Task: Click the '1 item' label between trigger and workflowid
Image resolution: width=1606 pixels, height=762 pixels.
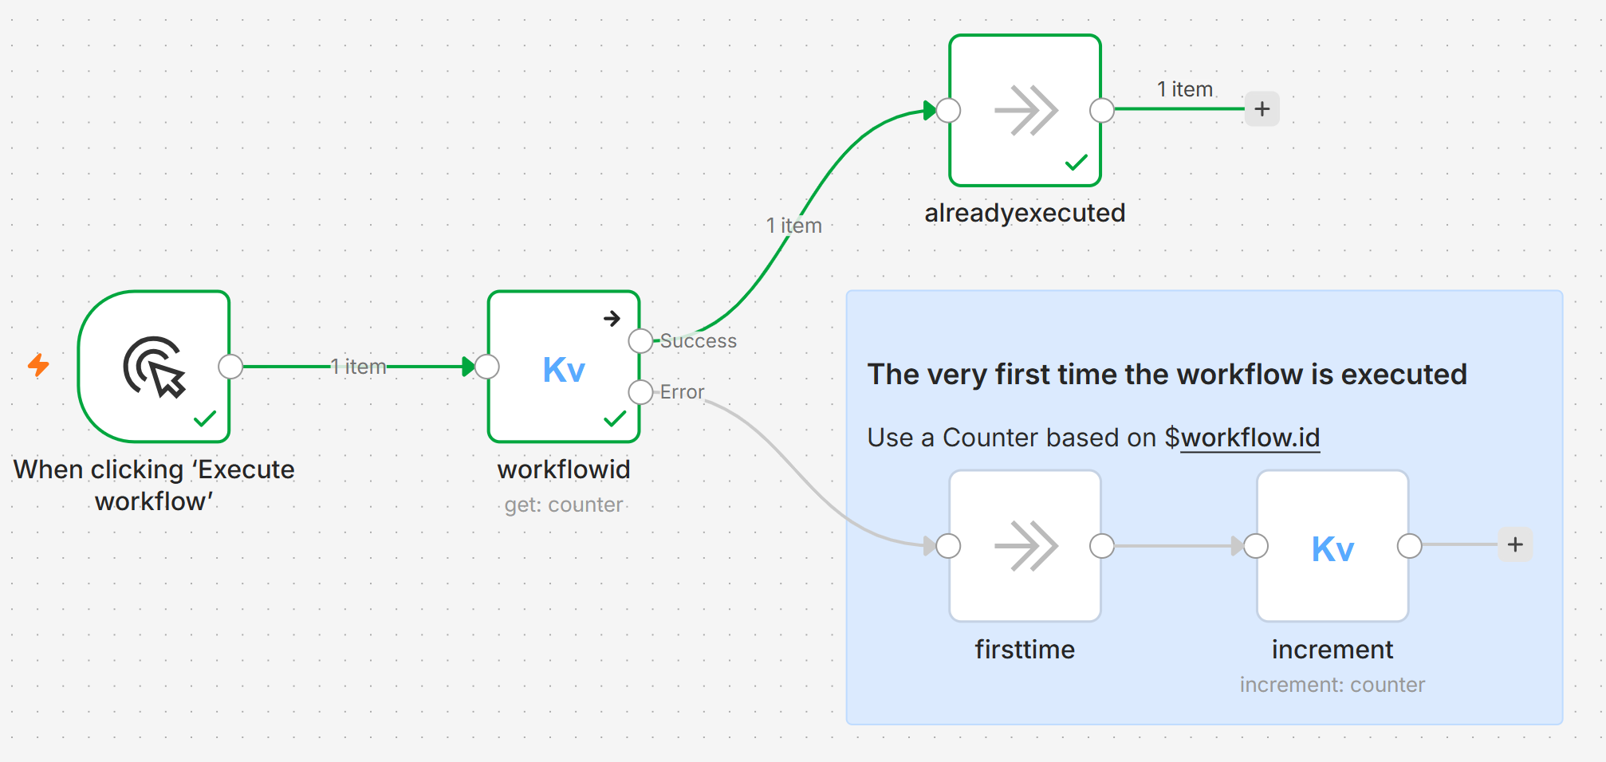Action: pyautogui.click(x=359, y=367)
